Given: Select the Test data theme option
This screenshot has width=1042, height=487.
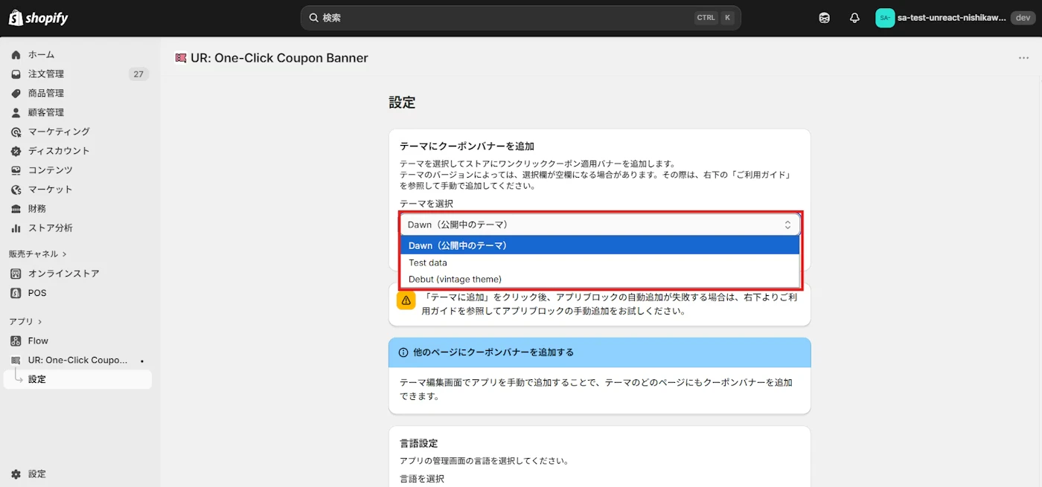Looking at the screenshot, I should [600, 262].
